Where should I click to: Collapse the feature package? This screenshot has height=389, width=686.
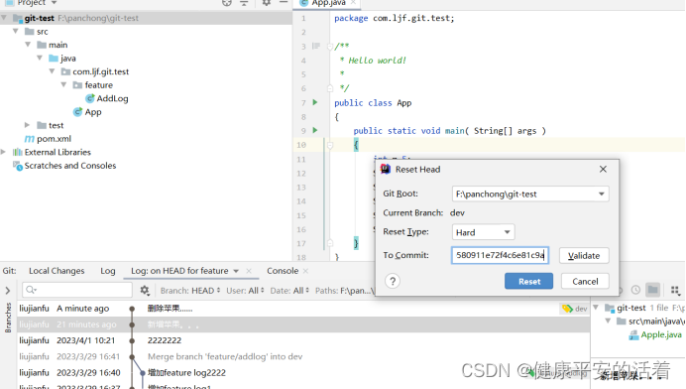click(63, 84)
